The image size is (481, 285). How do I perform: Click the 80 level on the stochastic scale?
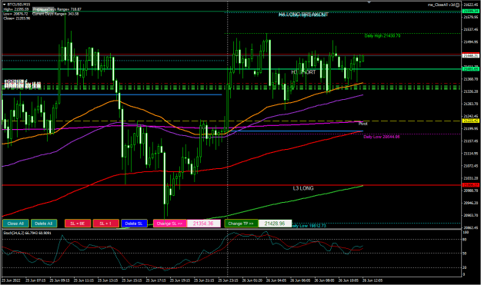(465, 240)
